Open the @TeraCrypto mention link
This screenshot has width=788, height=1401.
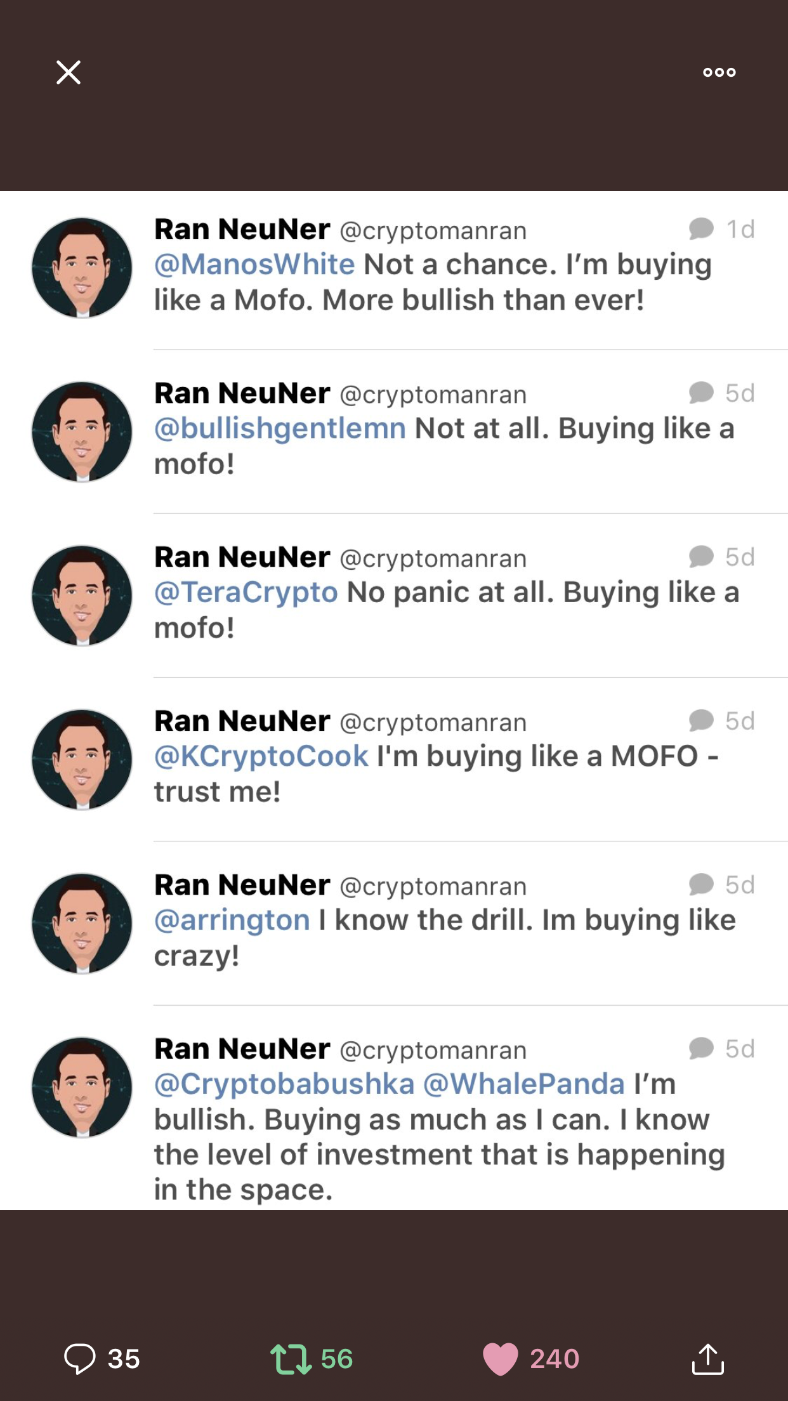[246, 593]
